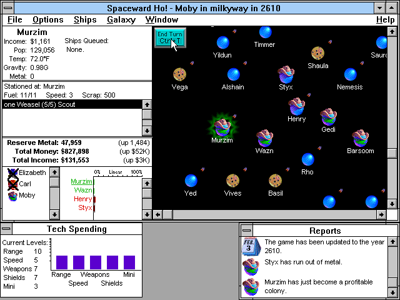Viewport: 400px width, 300px height.
Task: Select the Shaula planet
Action: point(317,53)
